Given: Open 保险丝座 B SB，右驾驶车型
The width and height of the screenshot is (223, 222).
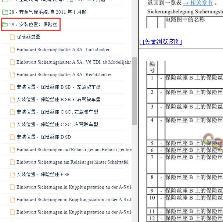Looking at the screenshot, I should pos(58,99).
